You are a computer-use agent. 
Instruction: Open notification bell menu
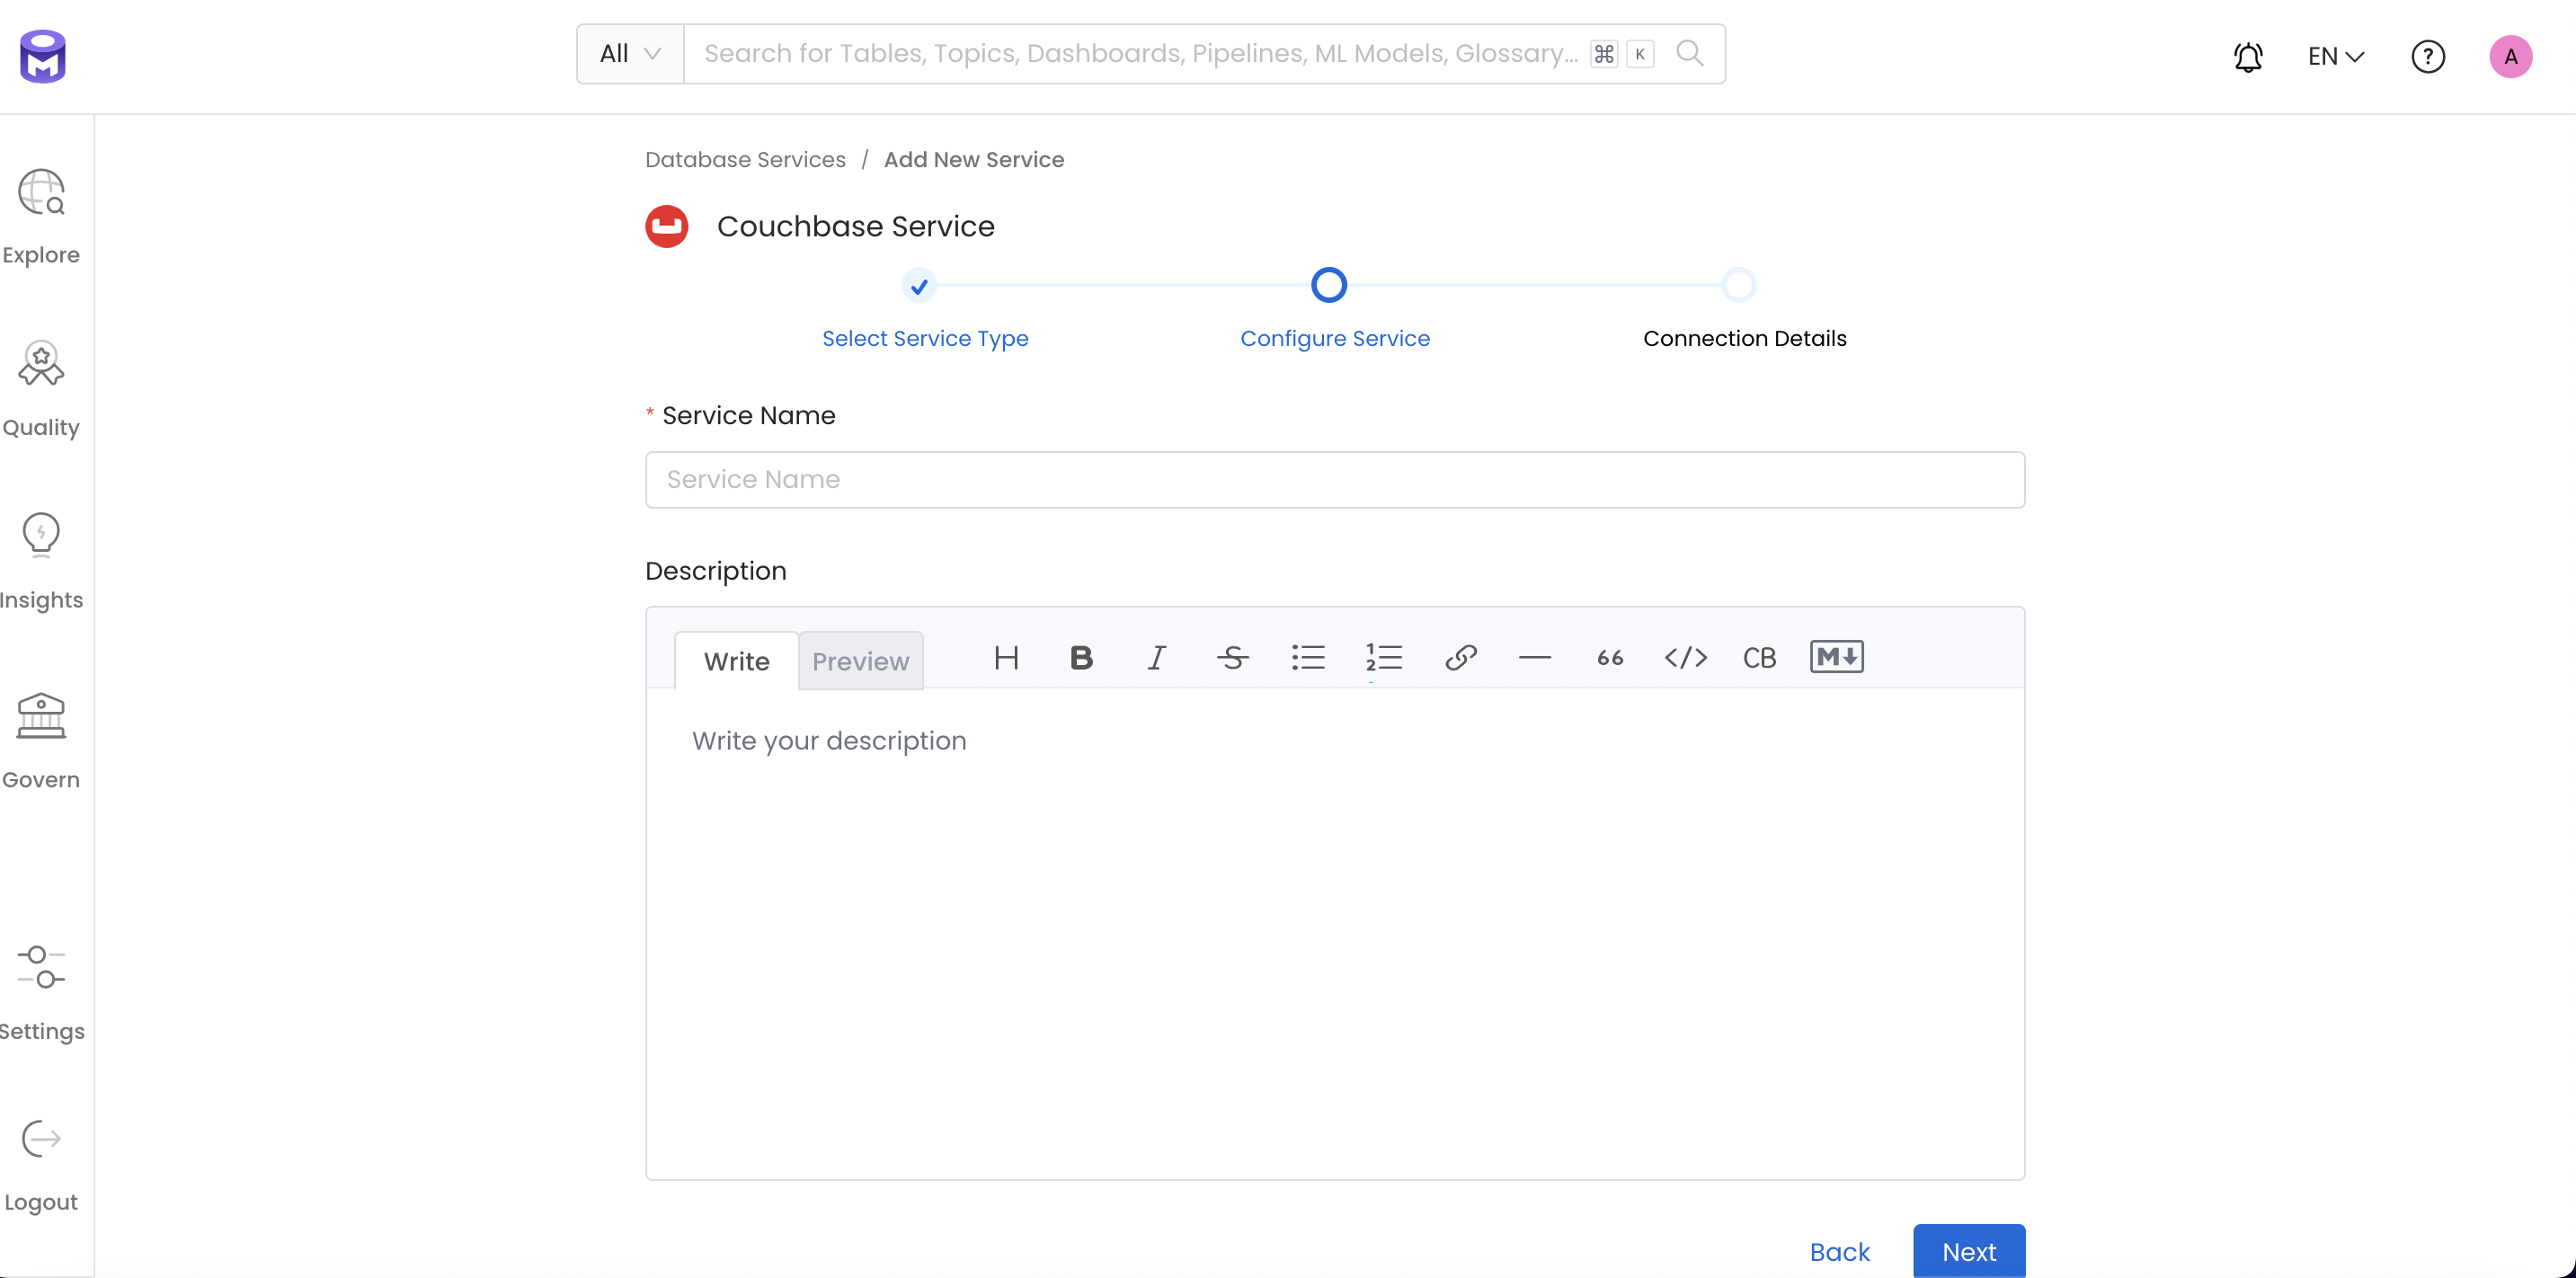pyautogui.click(x=2249, y=56)
